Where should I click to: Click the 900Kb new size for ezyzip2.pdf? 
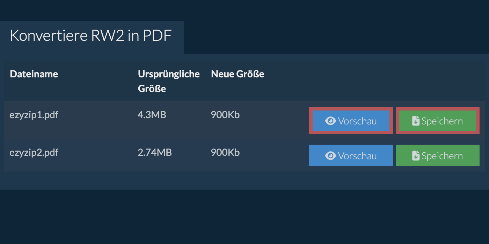click(225, 152)
